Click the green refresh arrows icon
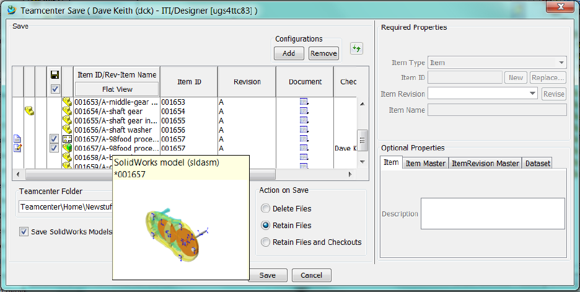580x292 pixels. coord(356,48)
